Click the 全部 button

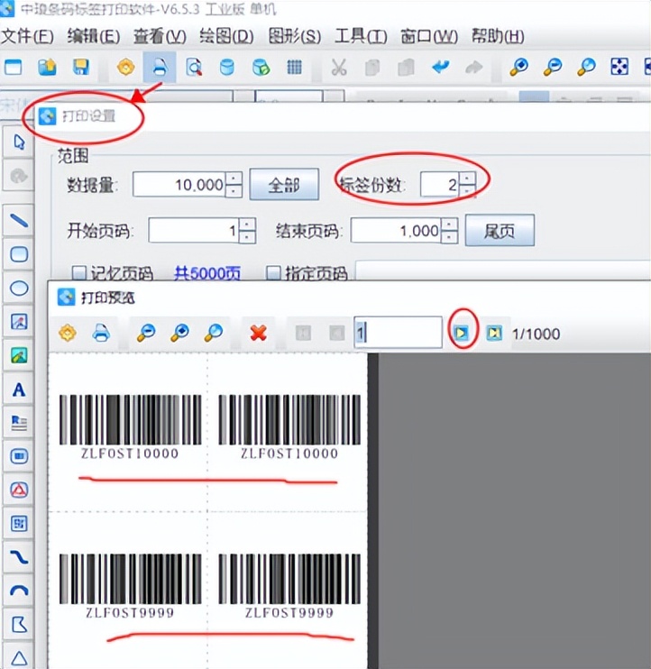coord(284,185)
